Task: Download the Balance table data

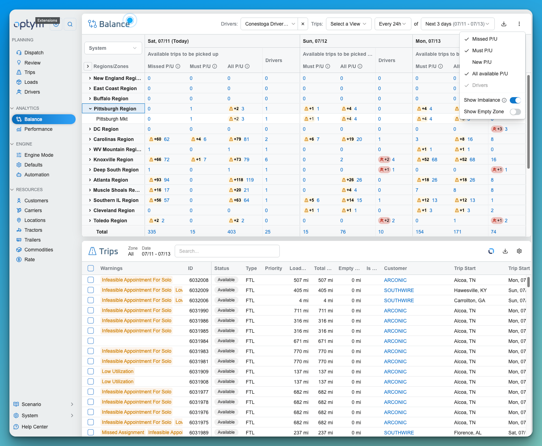Action: (x=504, y=24)
